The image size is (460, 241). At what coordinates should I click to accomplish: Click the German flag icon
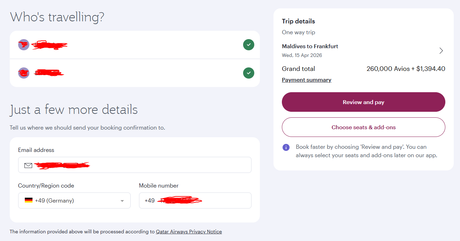(x=29, y=200)
